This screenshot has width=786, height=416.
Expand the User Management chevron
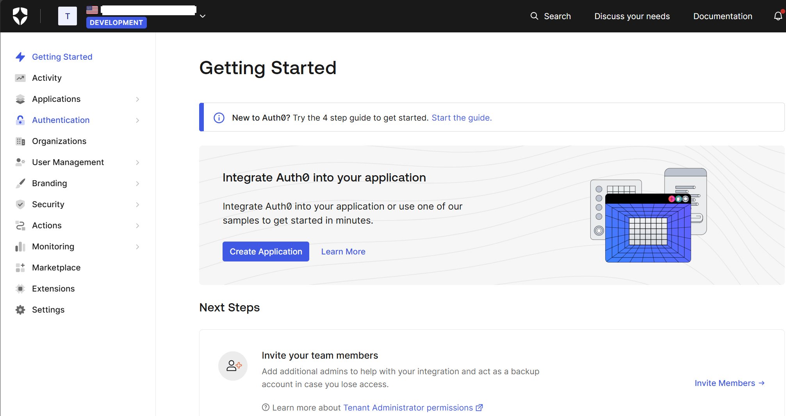pos(137,162)
